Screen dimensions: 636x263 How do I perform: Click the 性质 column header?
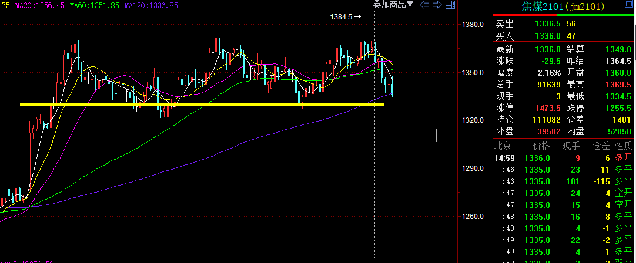(624, 146)
